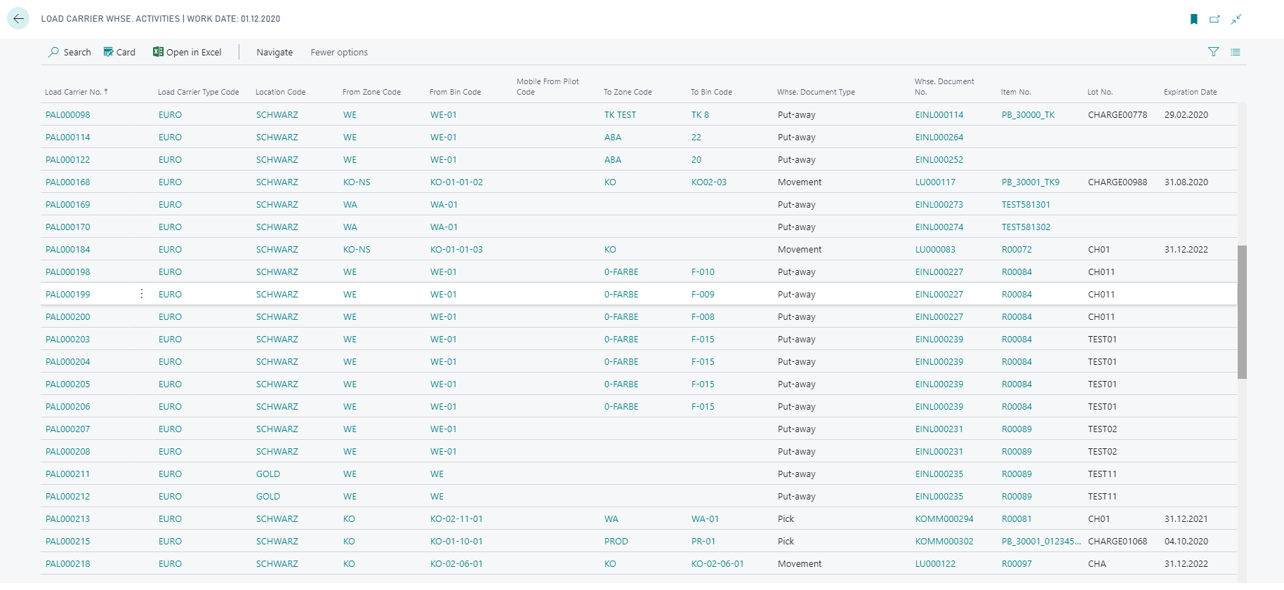Toggle the filter pane funnel icon

[x=1213, y=52]
